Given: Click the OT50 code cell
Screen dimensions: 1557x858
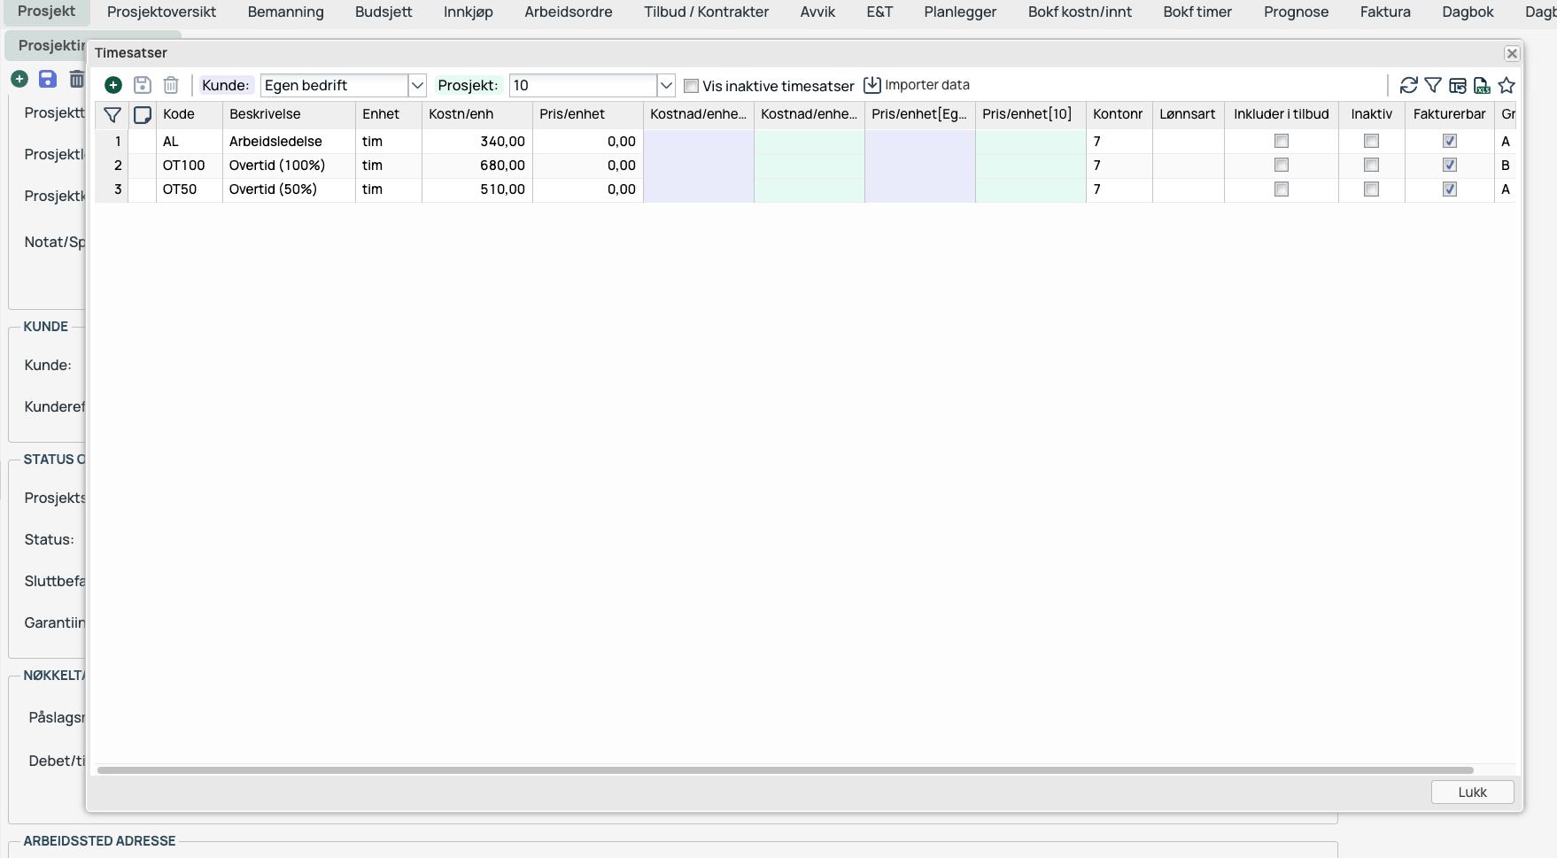Looking at the screenshot, I should tap(190, 189).
